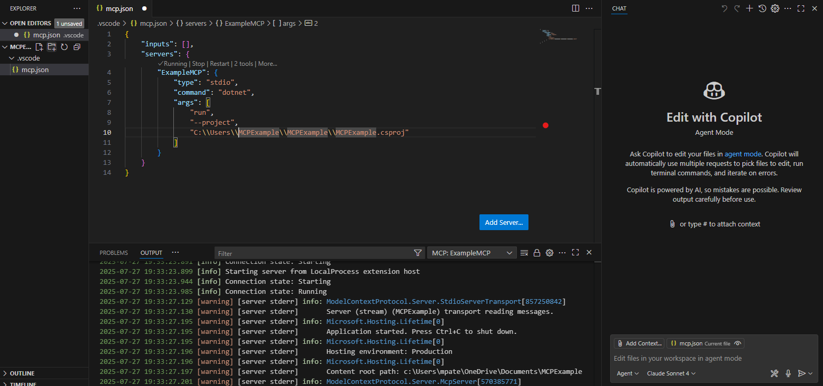The image size is (823, 386).
Task: Maximize the chat panel
Action: click(x=801, y=8)
